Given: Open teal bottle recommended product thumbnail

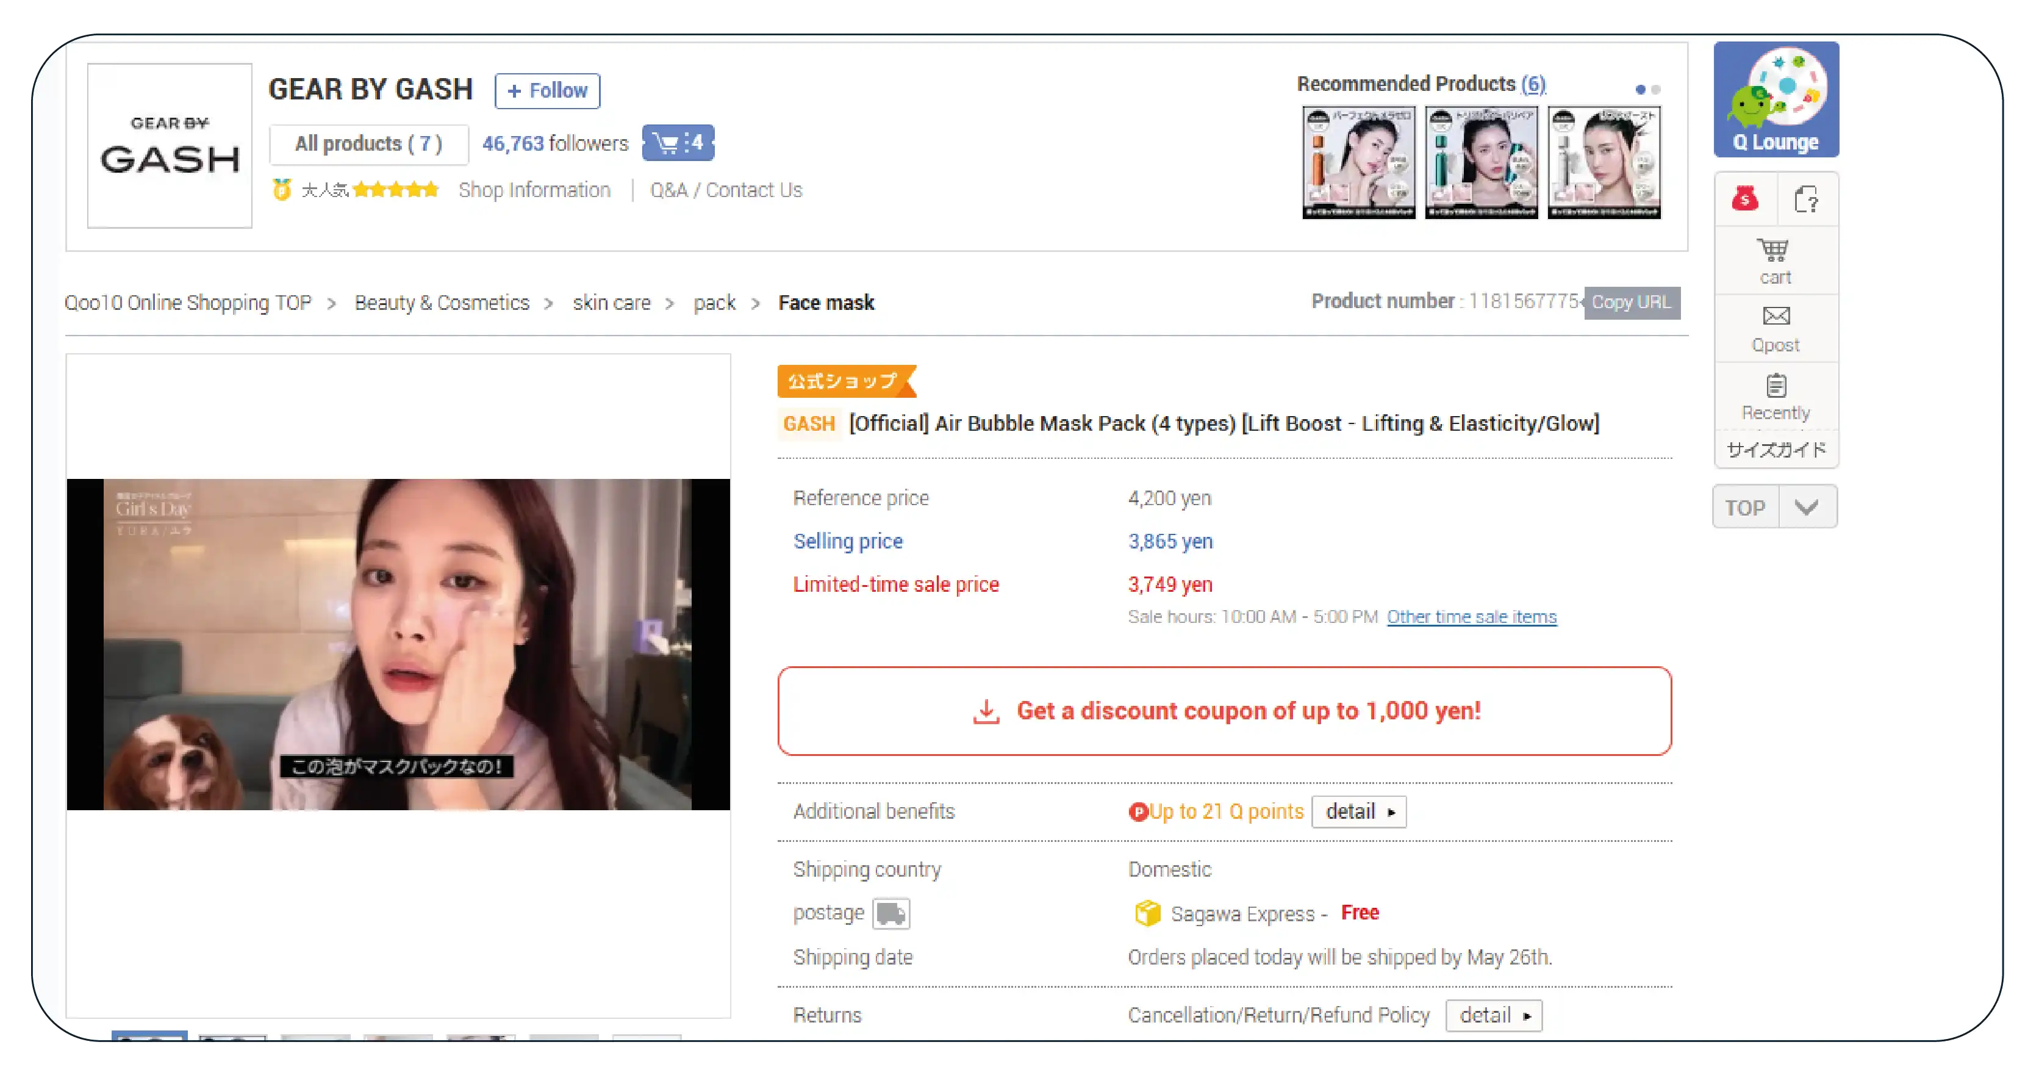Looking at the screenshot, I should [x=1481, y=162].
